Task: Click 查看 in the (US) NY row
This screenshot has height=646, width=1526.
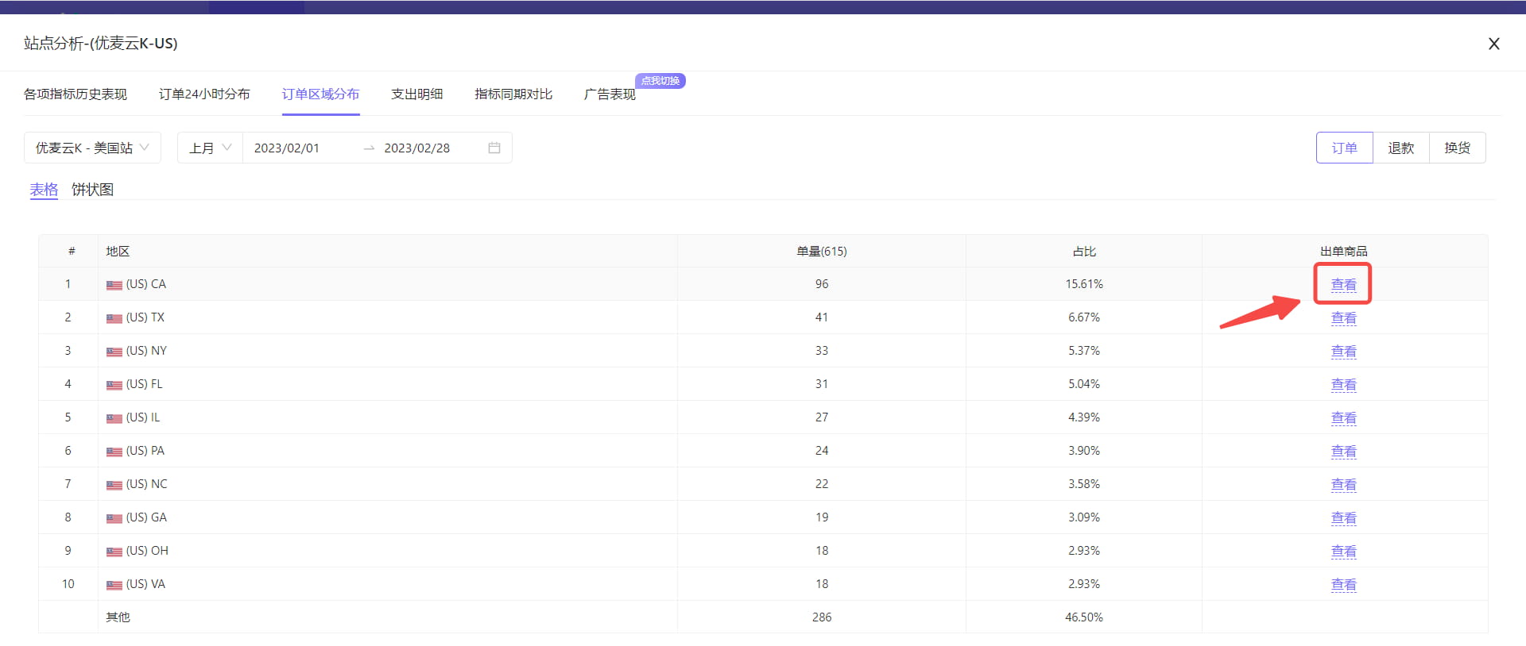Action: (x=1344, y=351)
